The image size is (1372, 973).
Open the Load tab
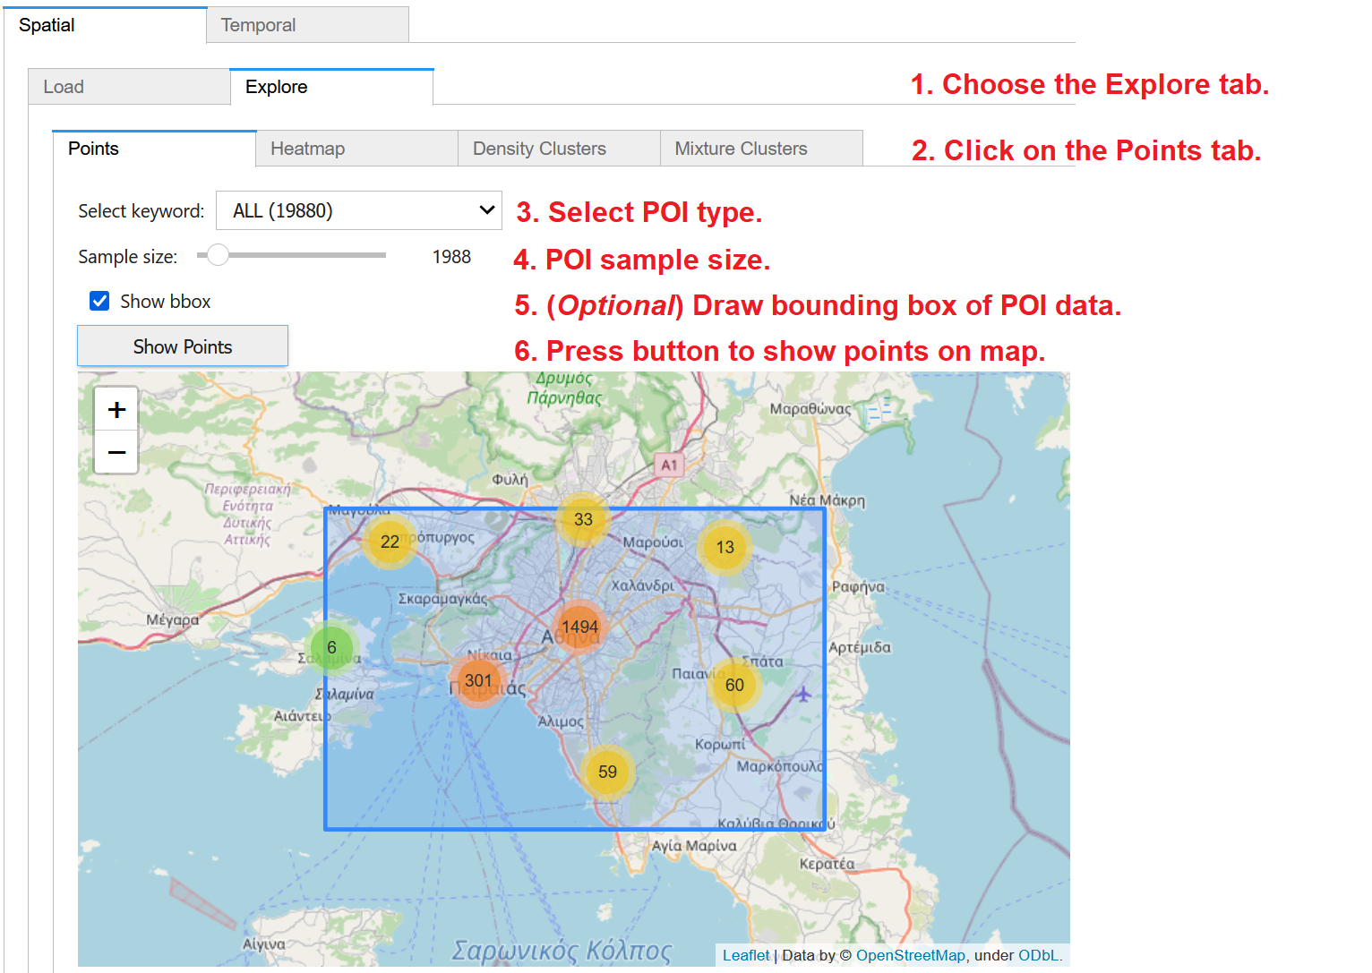129,87
